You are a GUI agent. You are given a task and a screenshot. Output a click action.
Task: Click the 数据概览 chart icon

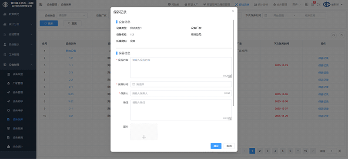(x=5, y=14)
